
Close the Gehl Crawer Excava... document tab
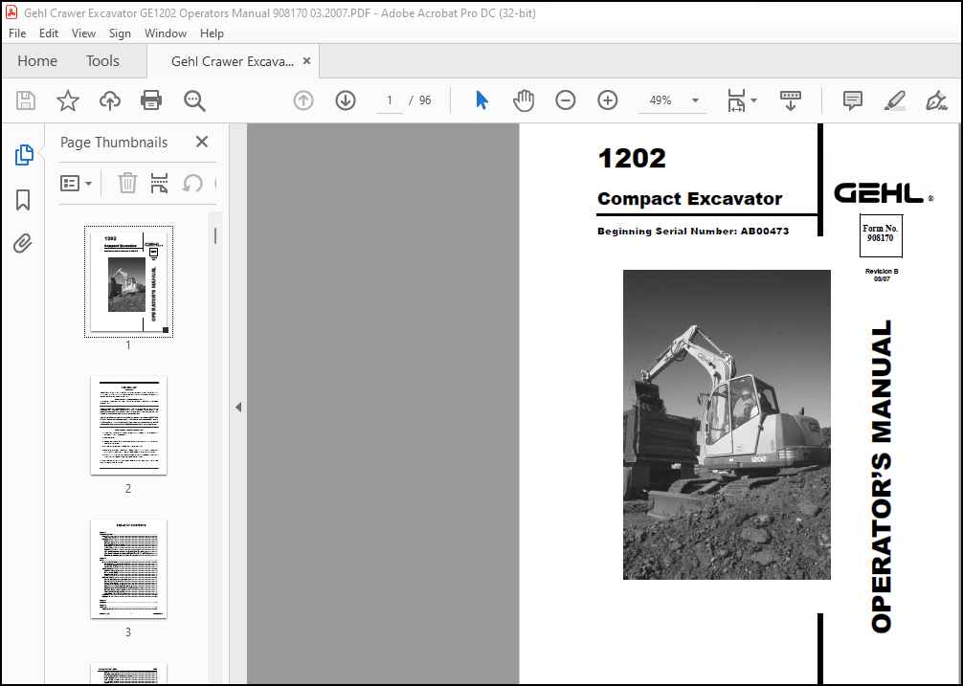[306, 60]
